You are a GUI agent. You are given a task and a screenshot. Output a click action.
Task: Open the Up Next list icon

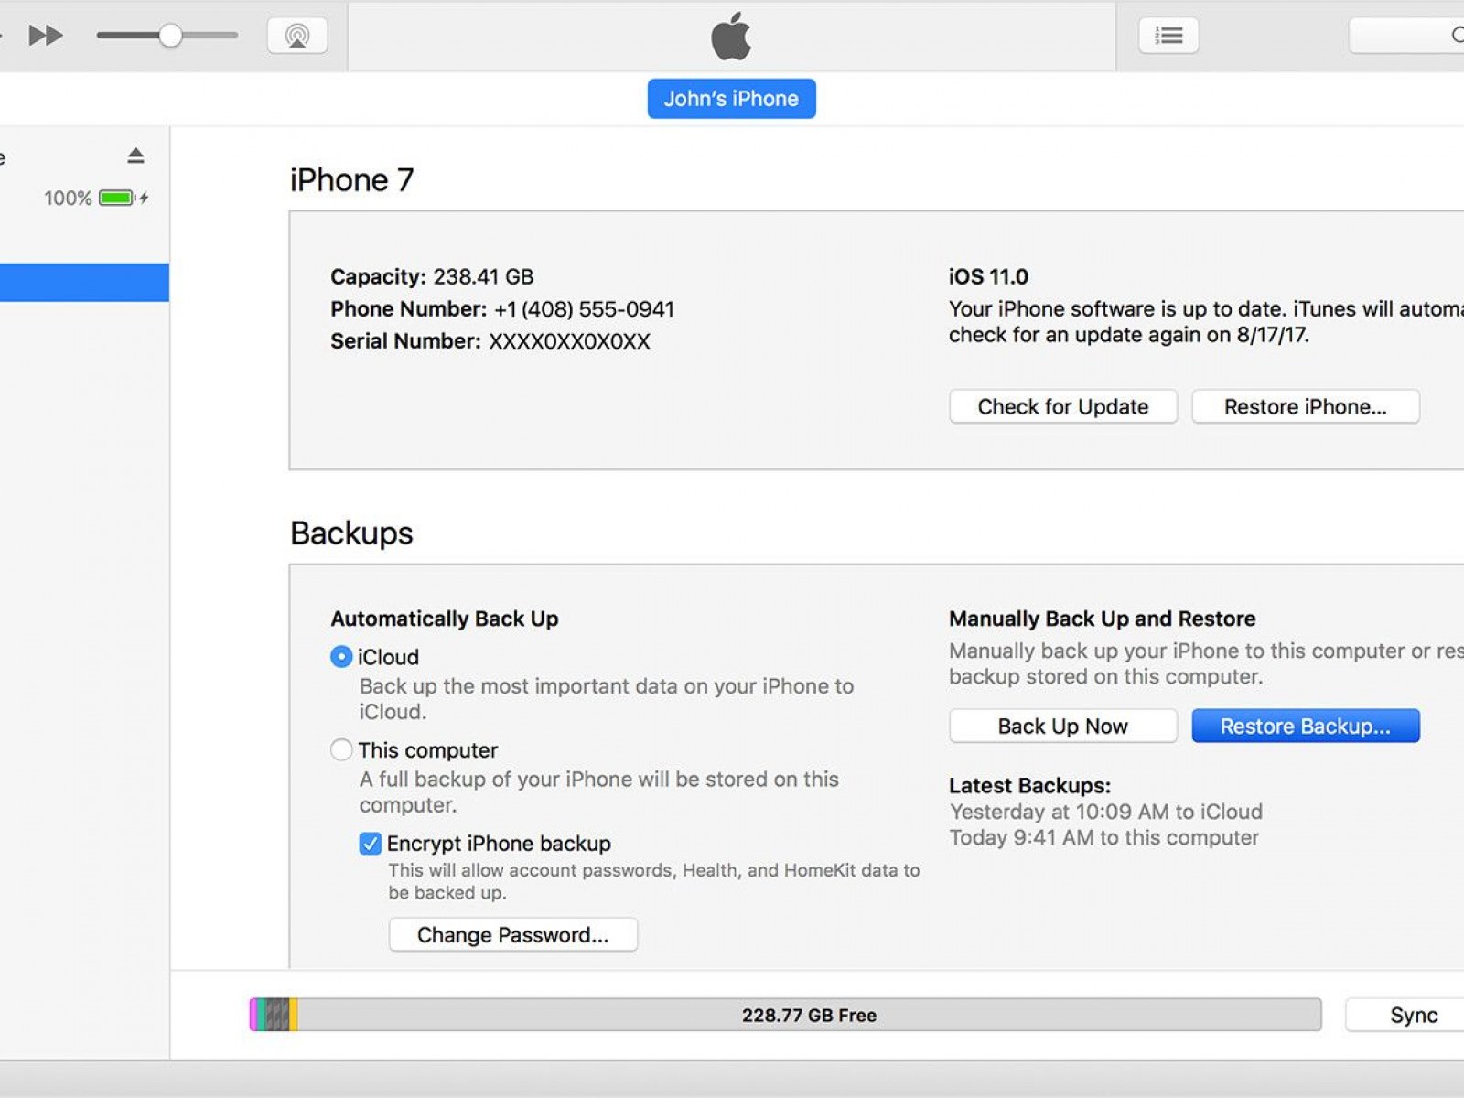click(1168, 36)
